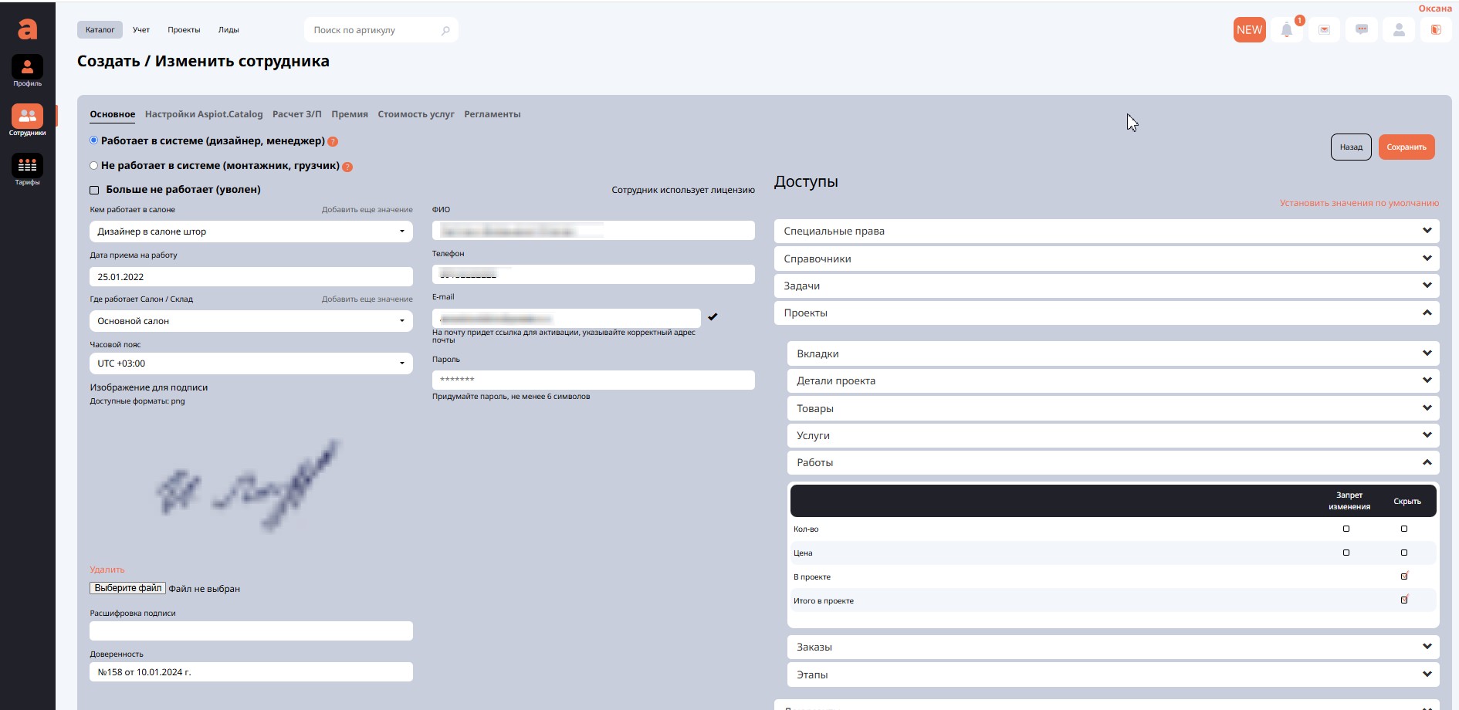Toggle Скрыть checkbox for Кол-во row

click(1403, 529)
